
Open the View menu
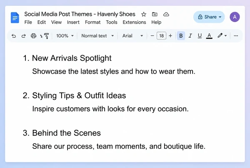coord(56,22)
